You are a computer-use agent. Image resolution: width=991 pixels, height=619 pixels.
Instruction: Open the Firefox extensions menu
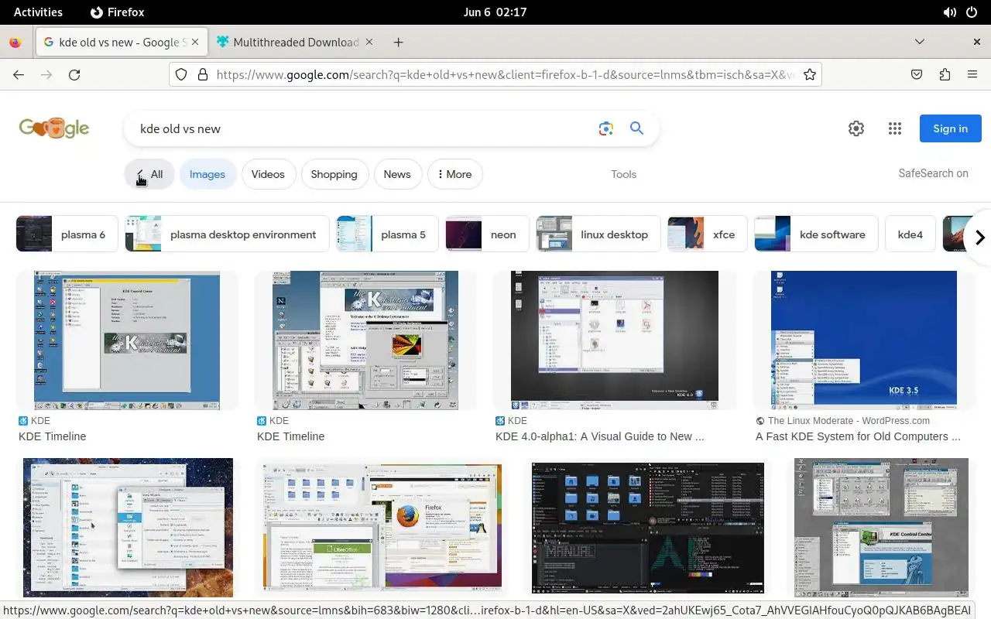tap(945, 74)
